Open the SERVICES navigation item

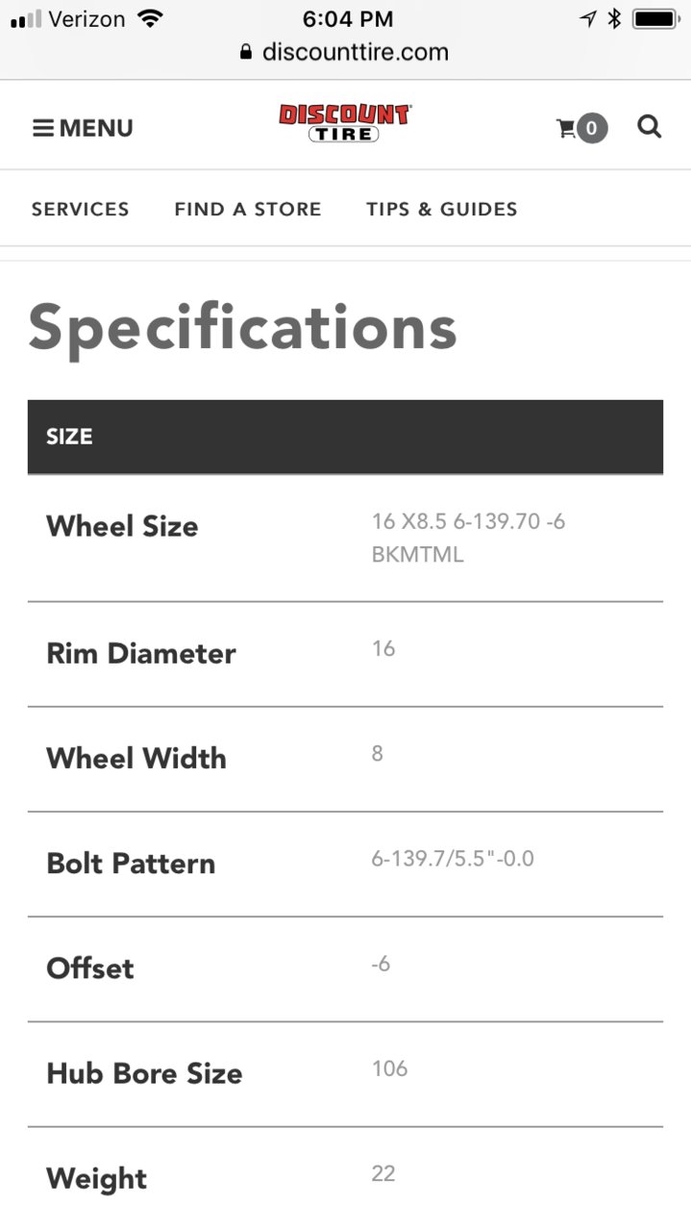[81, 209]
